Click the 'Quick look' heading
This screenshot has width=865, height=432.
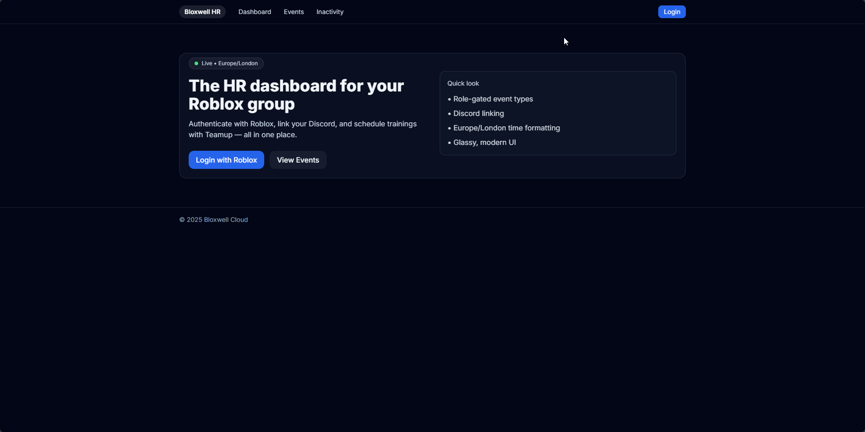463,83
